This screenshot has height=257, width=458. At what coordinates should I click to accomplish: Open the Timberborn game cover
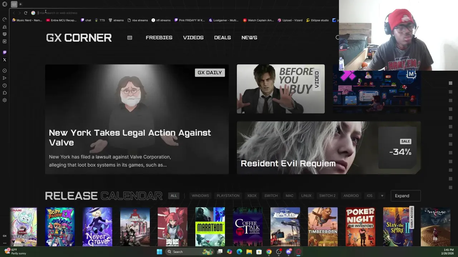(323, 227)
